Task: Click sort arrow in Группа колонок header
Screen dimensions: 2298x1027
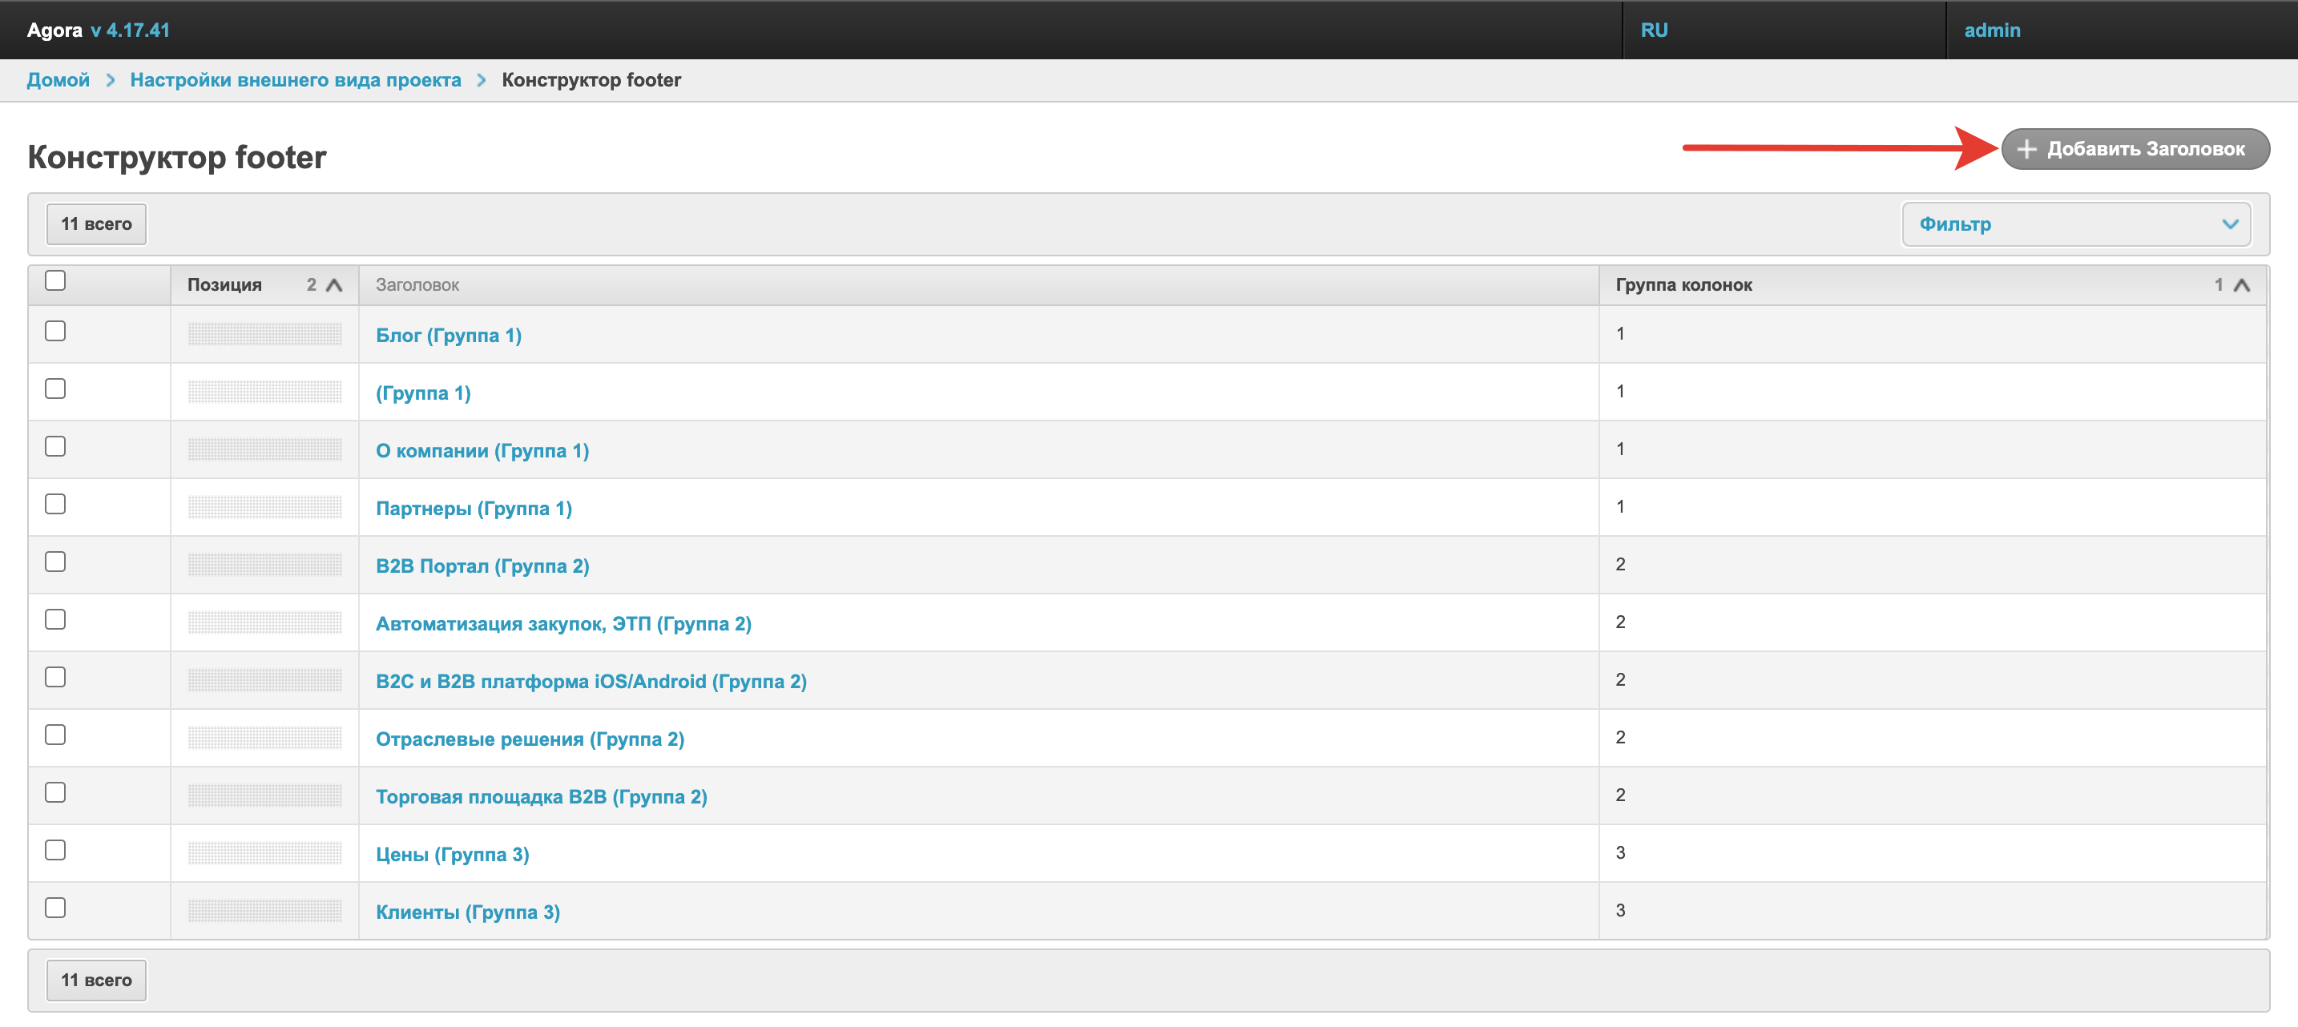Action: (2241, 284)
